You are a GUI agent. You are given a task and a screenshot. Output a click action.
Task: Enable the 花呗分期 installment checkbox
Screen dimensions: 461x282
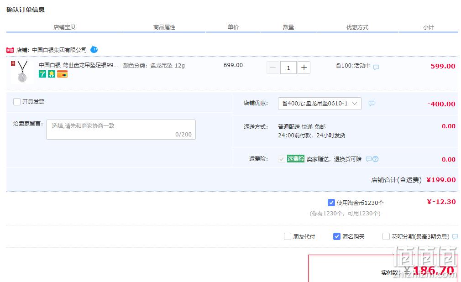(x=386, y=236)
